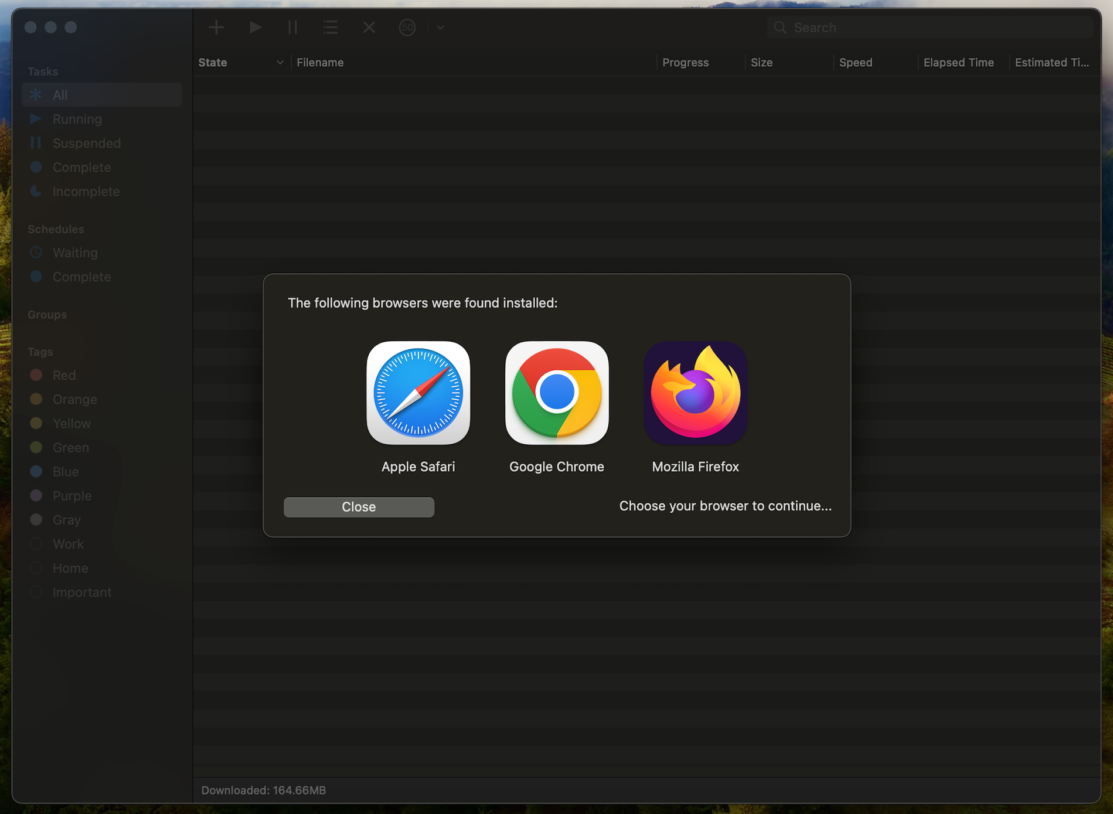This screenshot has height=814, width=1113.
Task: Choose the Google Chrome browser icon
Action: pyautogui.click(x=557, y=393)
